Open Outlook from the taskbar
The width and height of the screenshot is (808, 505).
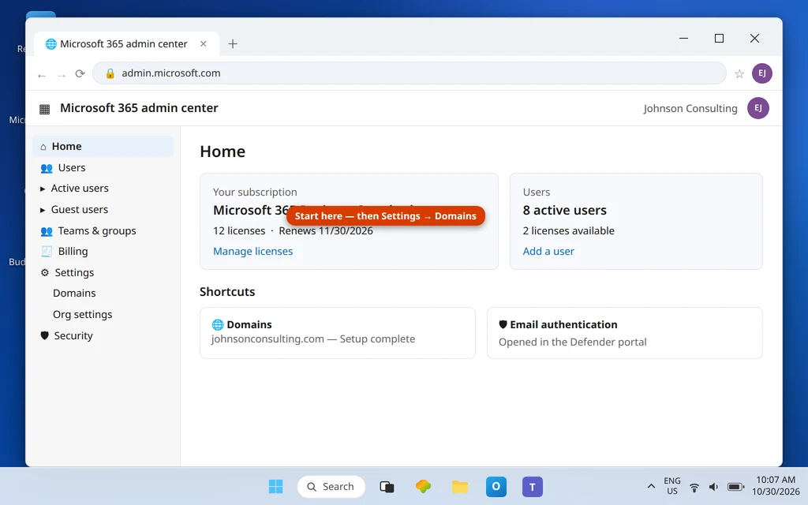tap(496, 486)
